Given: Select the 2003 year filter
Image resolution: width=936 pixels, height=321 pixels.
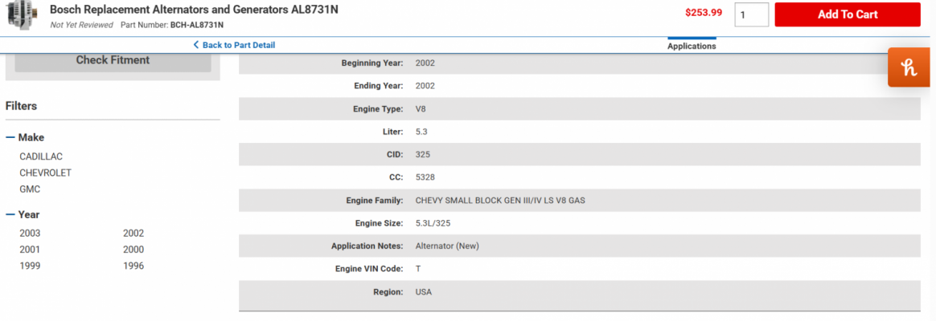Looking at the screenshot, I should pyautogui.click(x=30, y=234).
